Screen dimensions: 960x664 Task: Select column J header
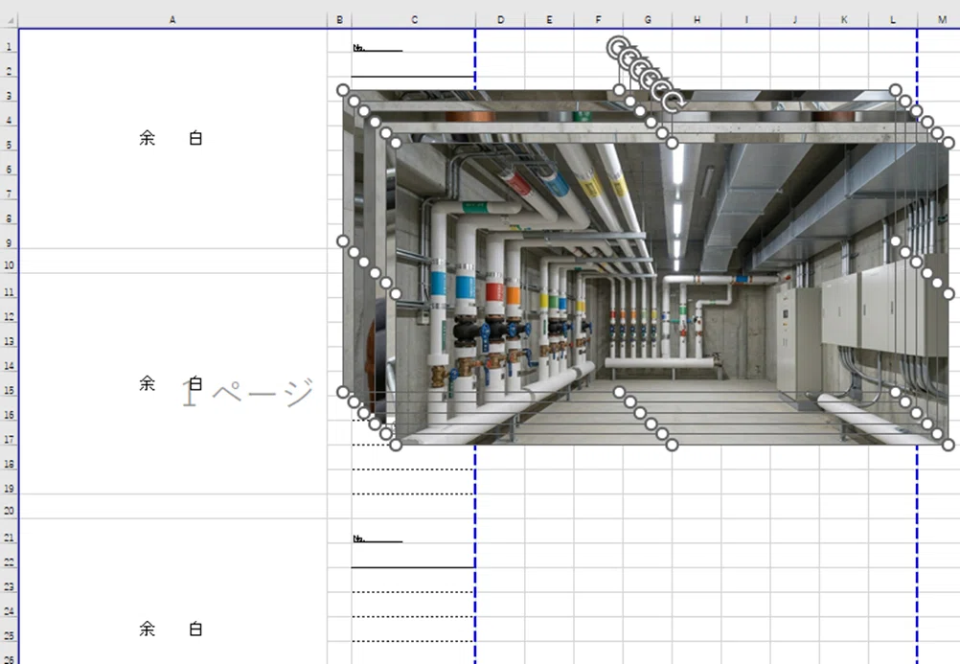tap(794, 20)
